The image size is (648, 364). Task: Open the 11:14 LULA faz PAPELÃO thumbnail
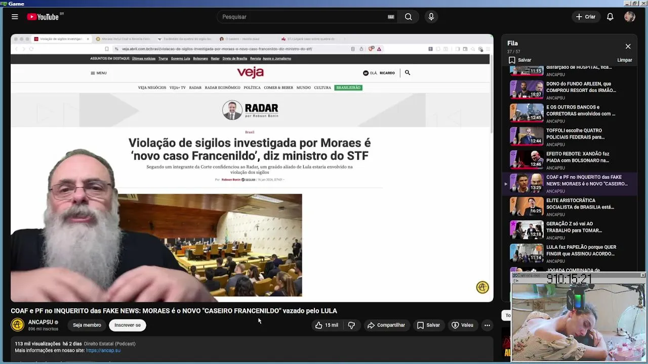click(x=526, y=253)
